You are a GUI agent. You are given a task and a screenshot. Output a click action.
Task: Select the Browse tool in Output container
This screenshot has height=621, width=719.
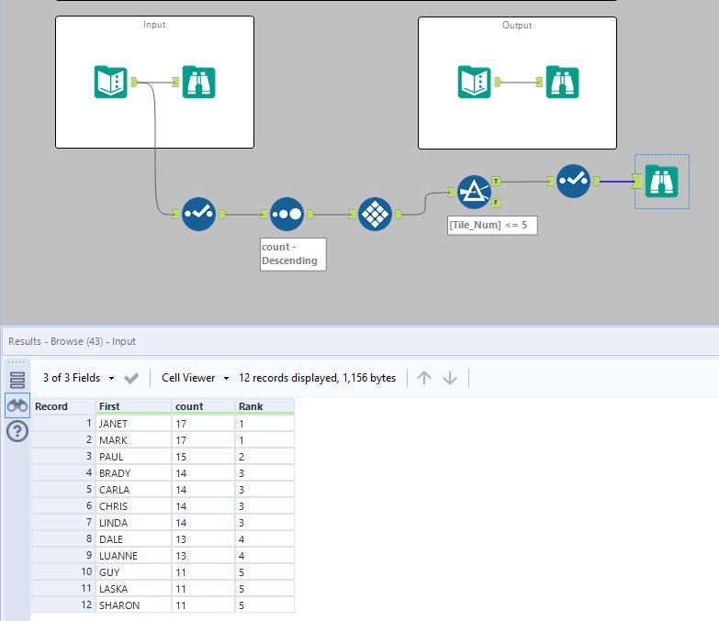[562, 82]
